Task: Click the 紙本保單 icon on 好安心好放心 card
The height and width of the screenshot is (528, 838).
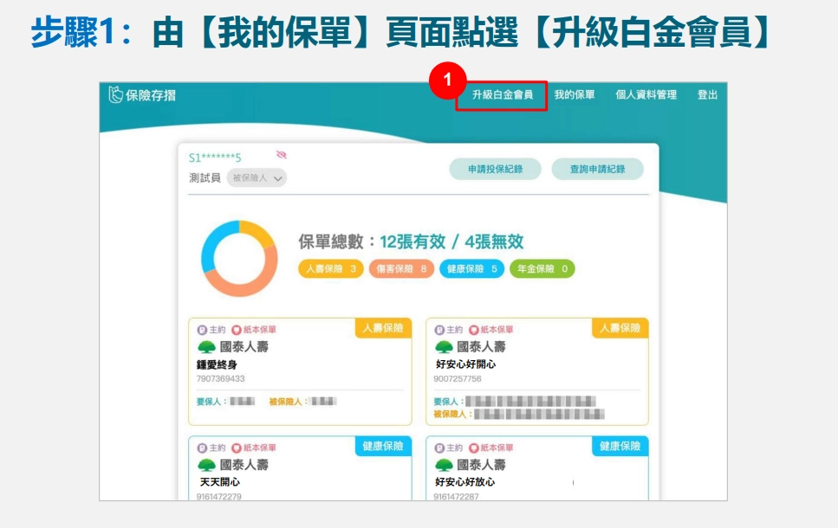Action: 474,448
